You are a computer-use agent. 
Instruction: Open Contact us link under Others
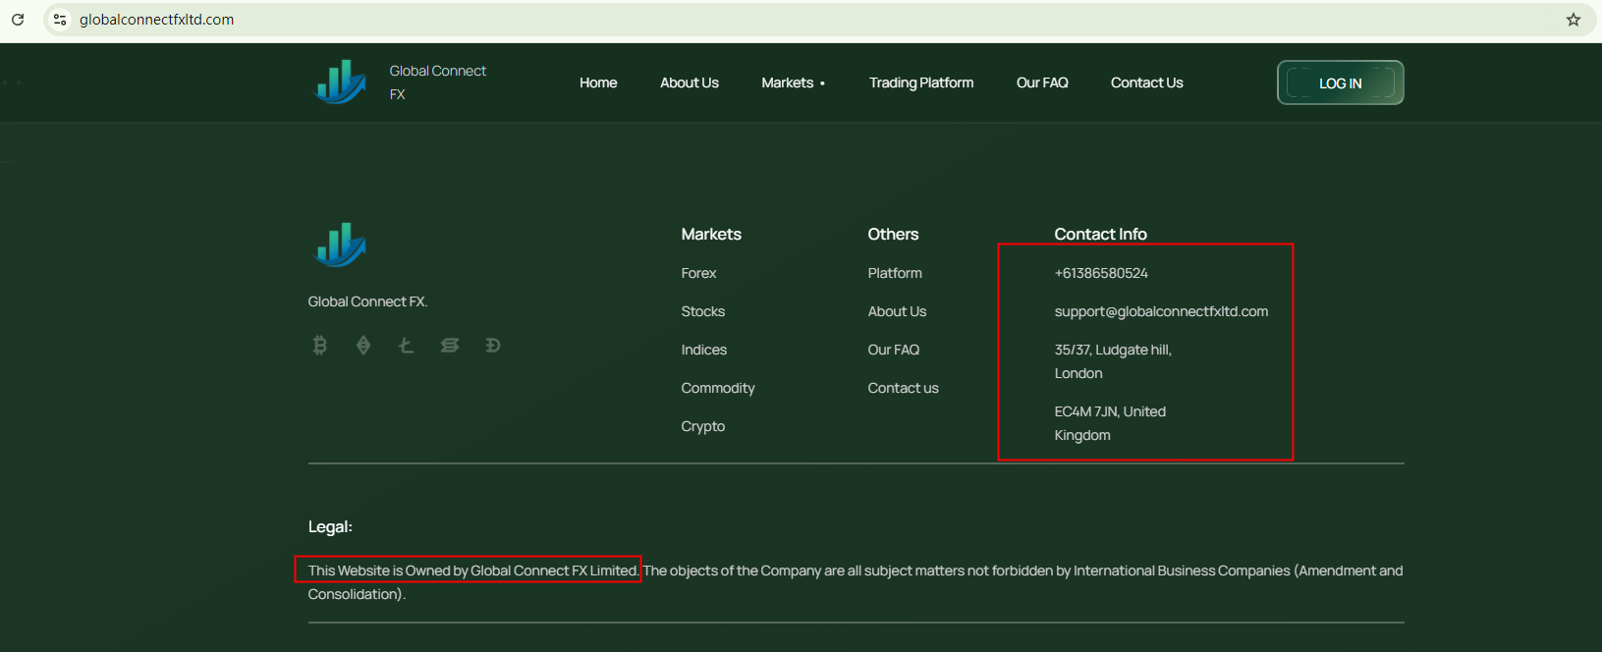pyautogui.click(x=903, y=388)
